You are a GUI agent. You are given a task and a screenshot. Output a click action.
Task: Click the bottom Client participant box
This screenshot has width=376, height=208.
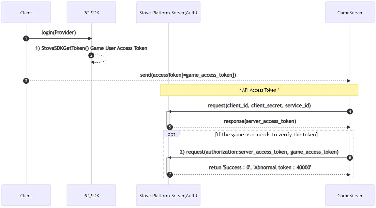pos(26,195)
